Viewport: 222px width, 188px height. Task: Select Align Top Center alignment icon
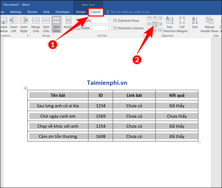[155, 18]
